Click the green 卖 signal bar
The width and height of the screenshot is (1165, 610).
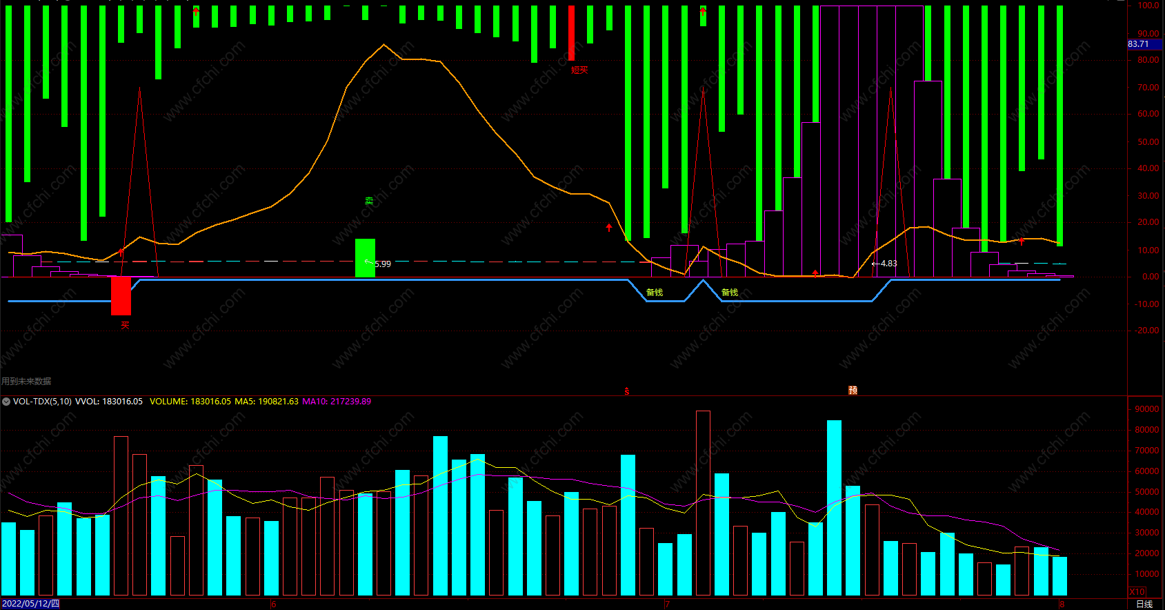tap(365, 258)
